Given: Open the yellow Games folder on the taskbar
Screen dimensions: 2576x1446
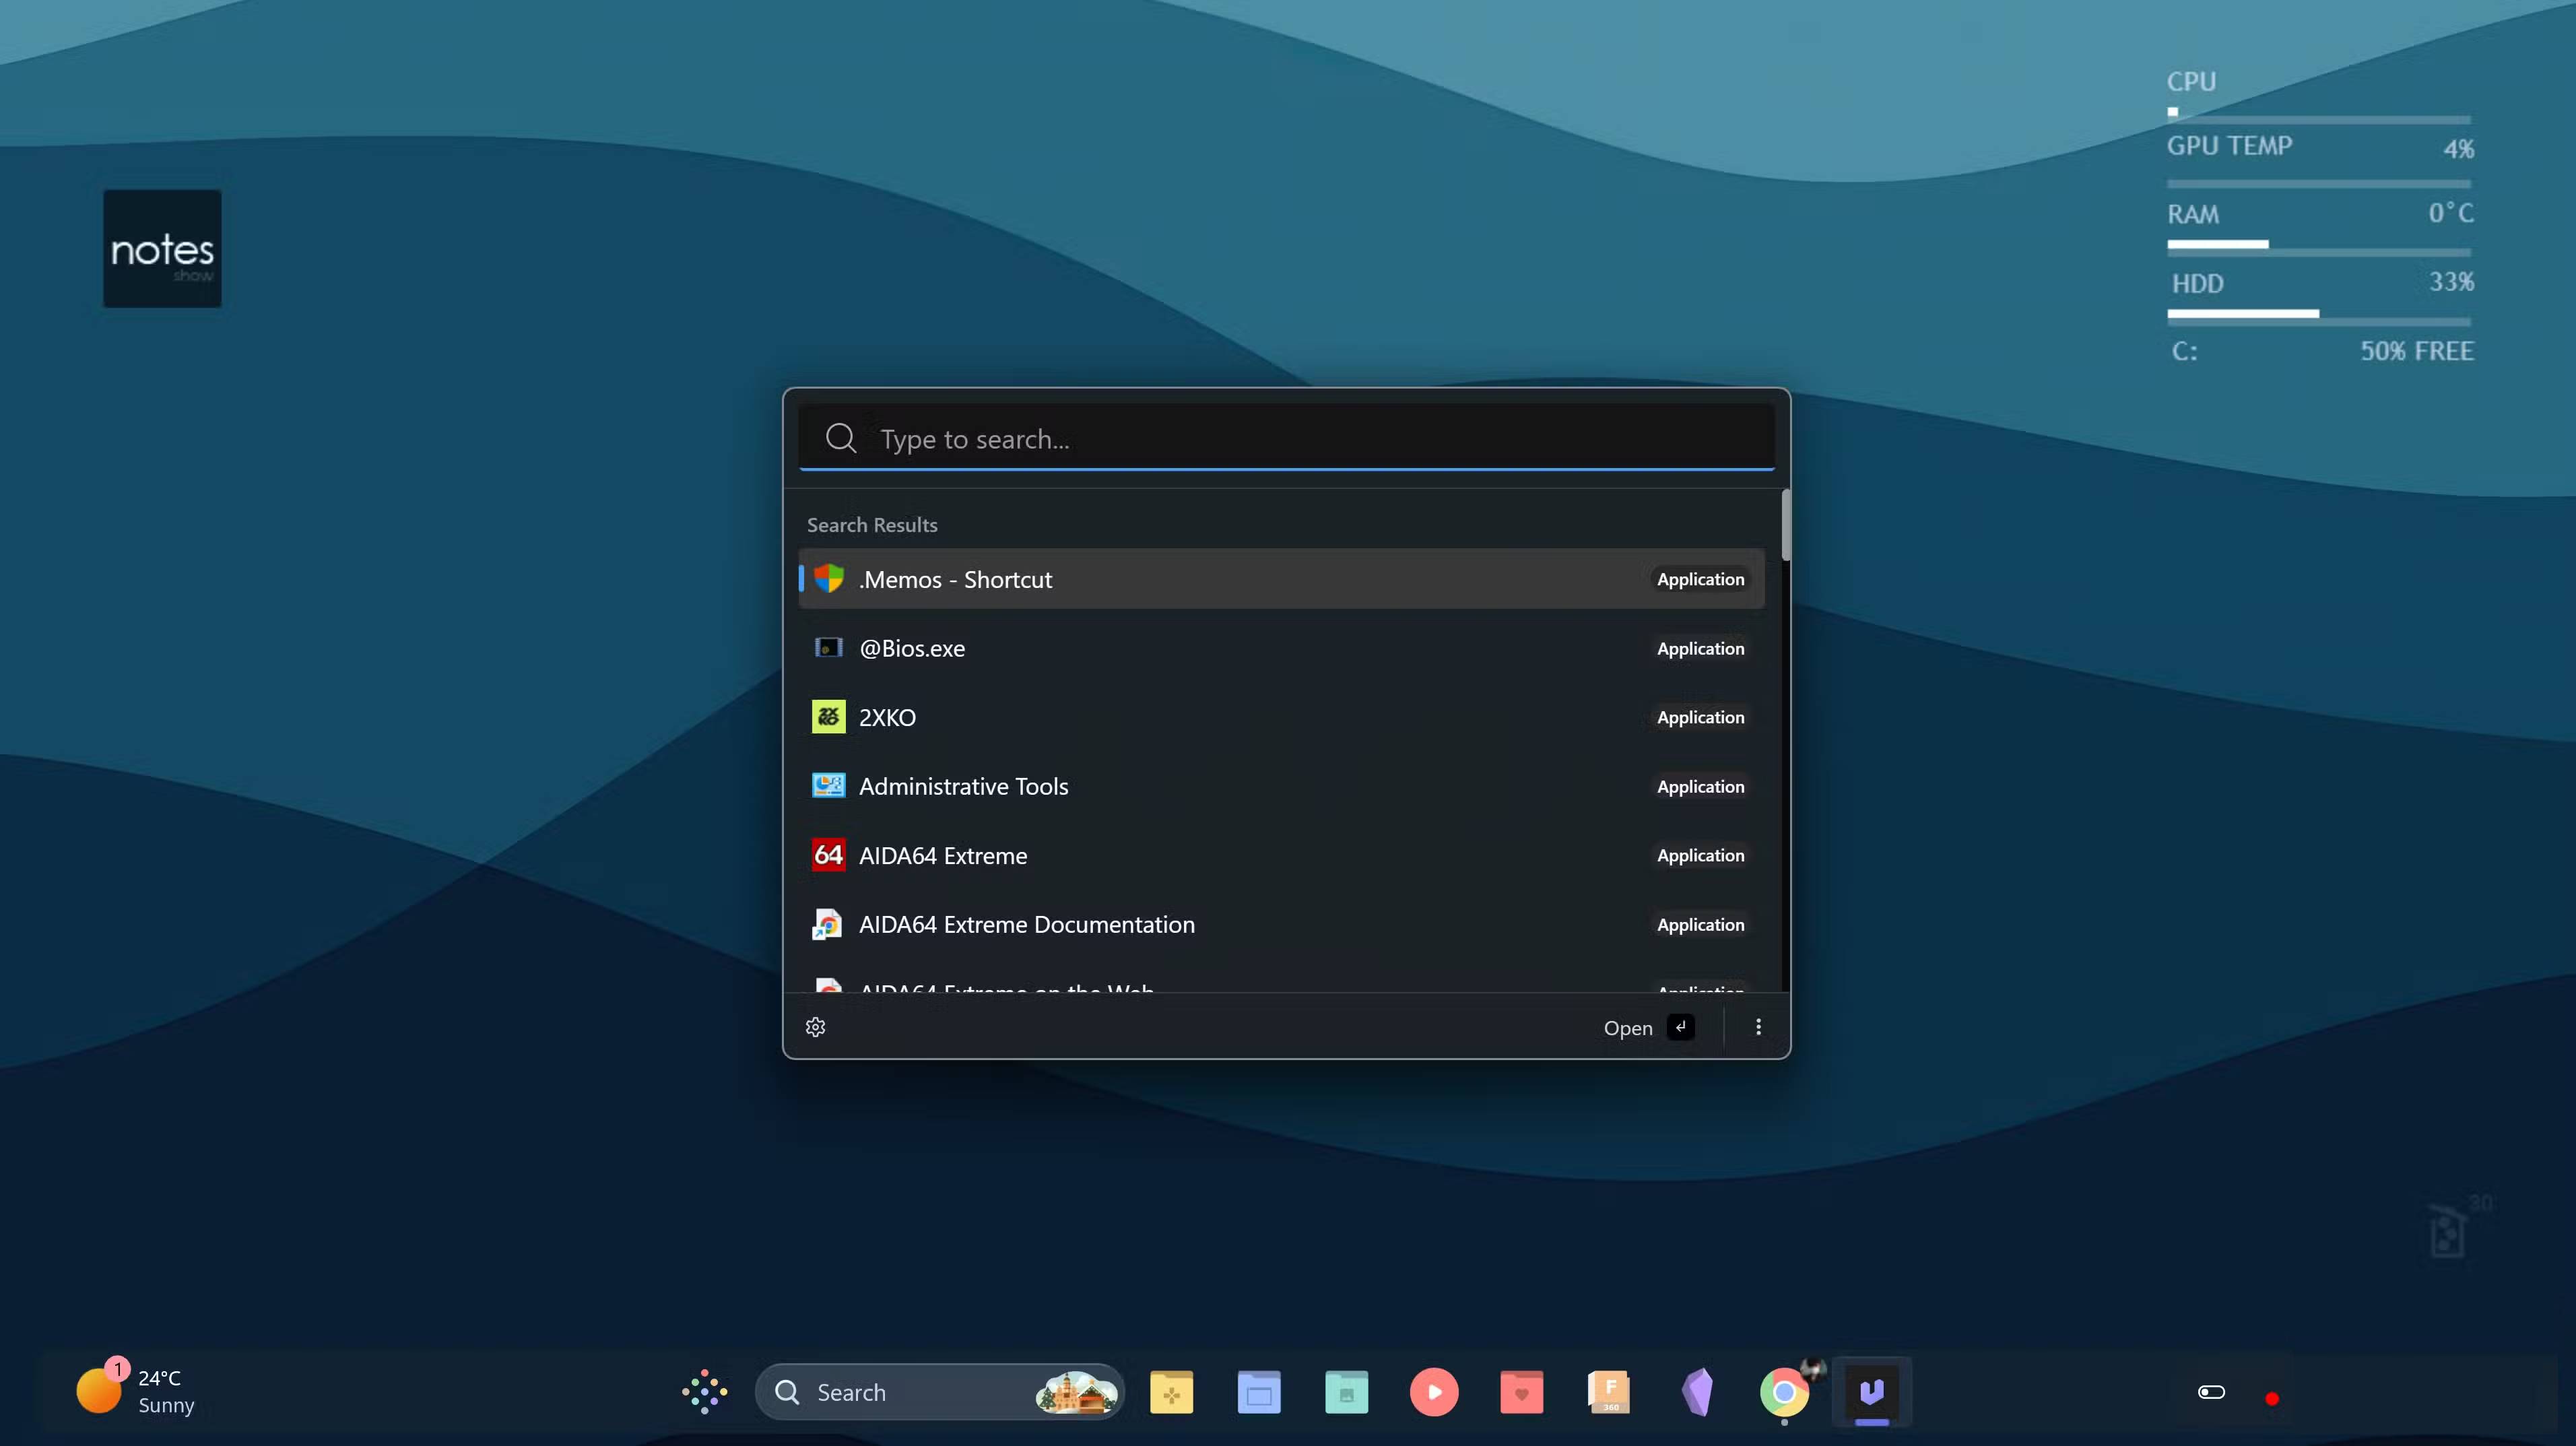Looking at the screenshot, I should click(1172, 1392).
